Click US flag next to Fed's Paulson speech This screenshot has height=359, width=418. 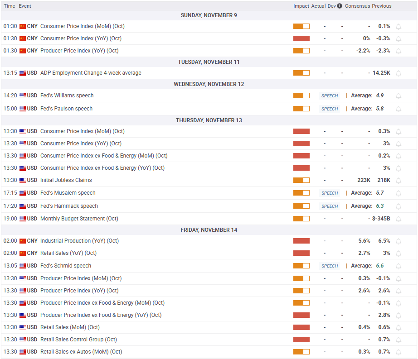23,109
